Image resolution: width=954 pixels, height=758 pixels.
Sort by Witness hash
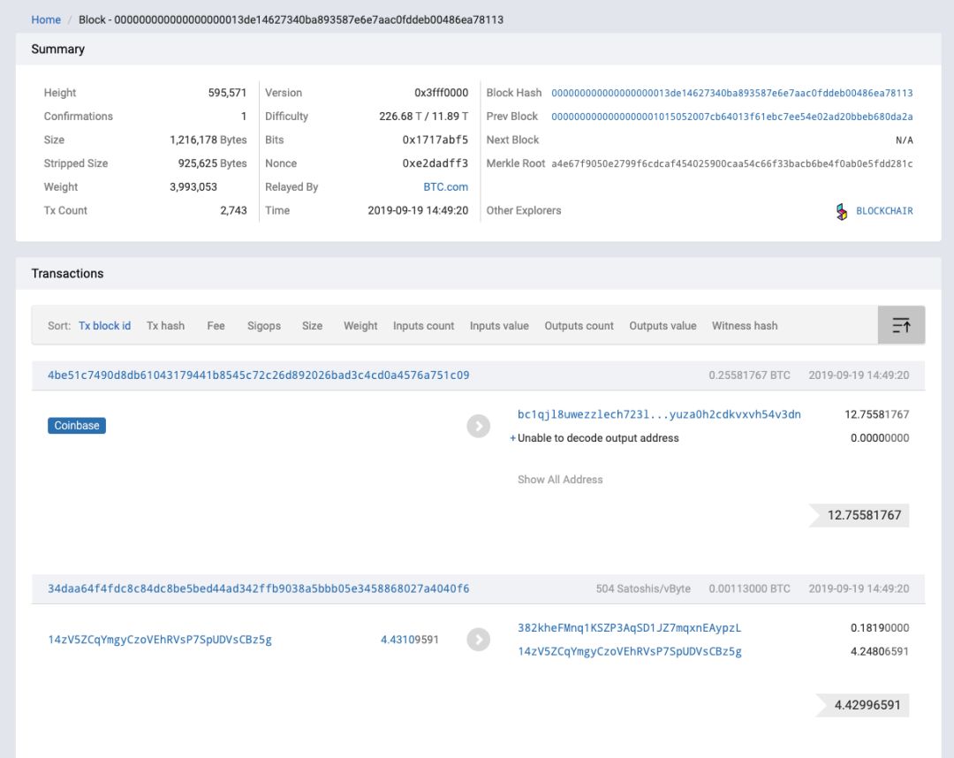(745, 326)
